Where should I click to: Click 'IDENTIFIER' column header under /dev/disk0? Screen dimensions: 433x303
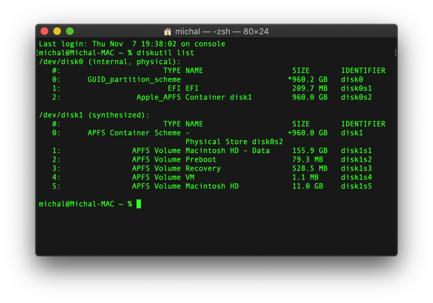coord(363,71)
